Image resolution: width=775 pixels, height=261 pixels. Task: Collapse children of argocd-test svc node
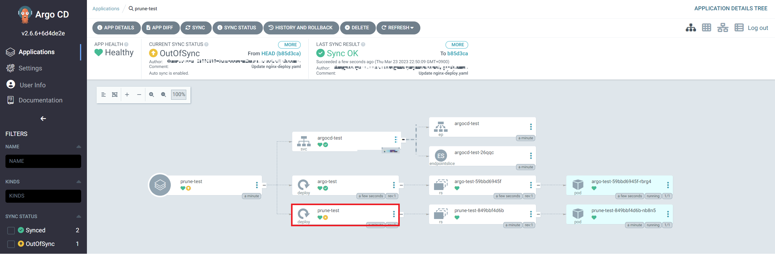403,139
